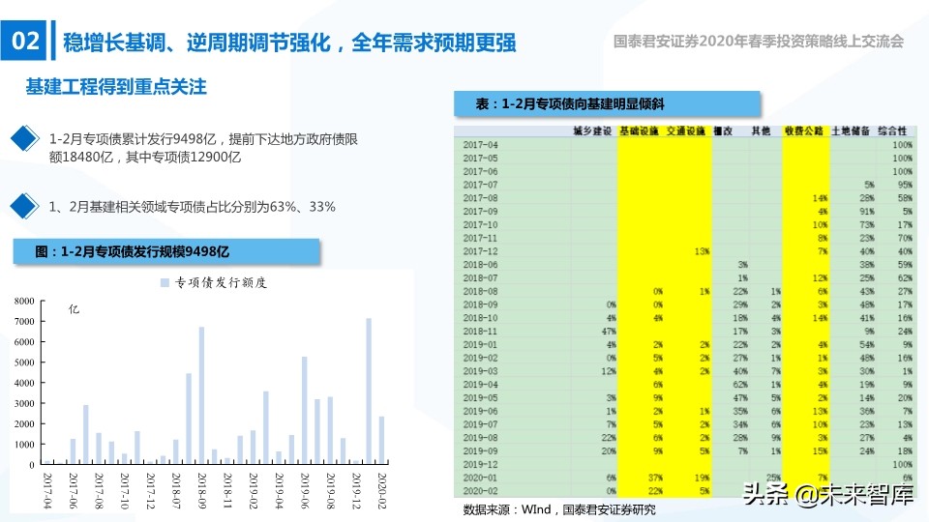Click the 2017-04 x-axis label on the chart
This screenshot has width=929, height=522.
47,491
